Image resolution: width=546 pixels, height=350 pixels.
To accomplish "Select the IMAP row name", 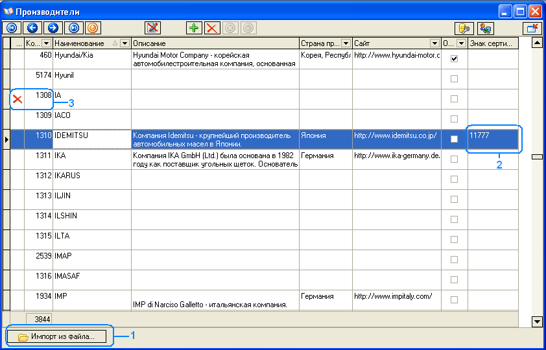I will (x=92, y=259).
